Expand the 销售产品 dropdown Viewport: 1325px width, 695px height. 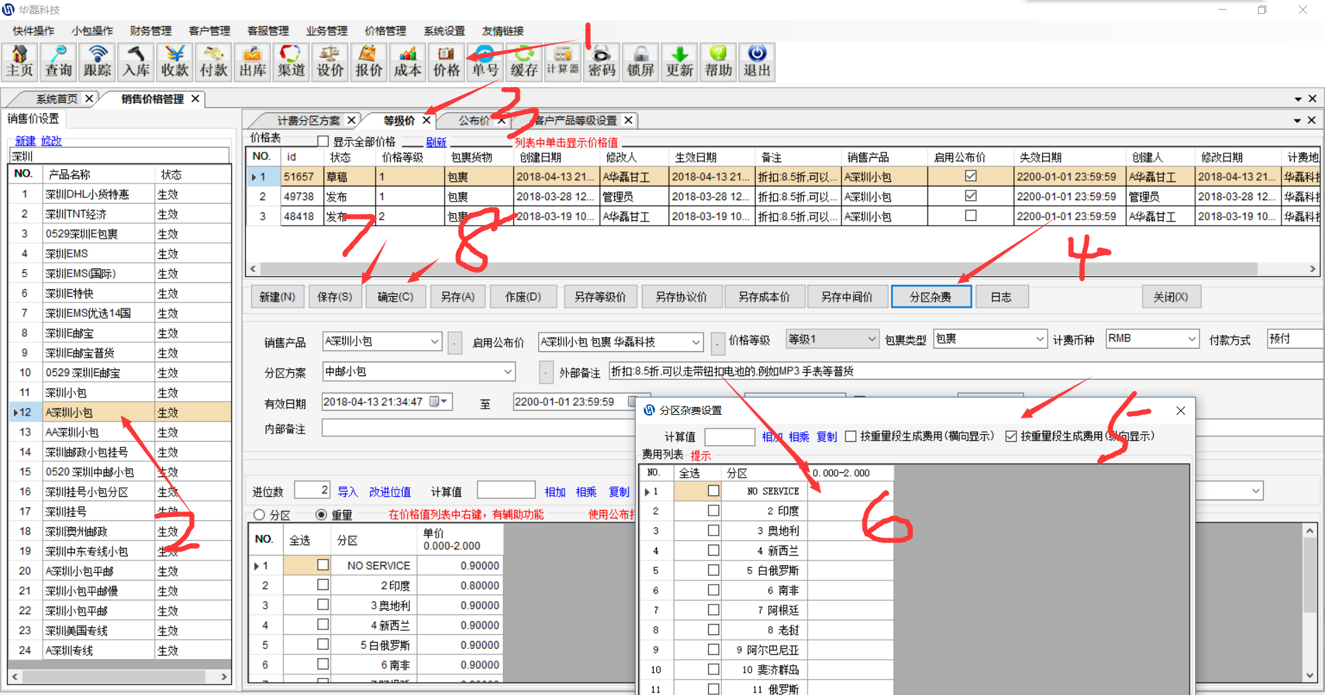click(x=435, y=342)
